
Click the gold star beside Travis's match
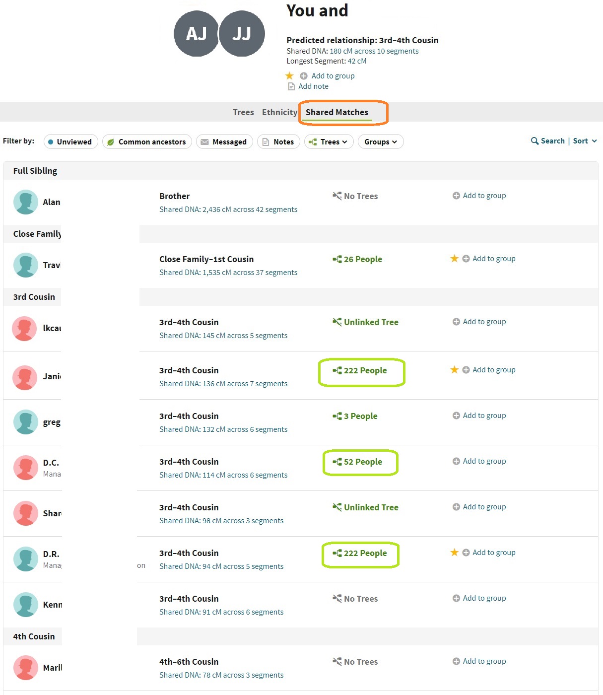[454, 259]
